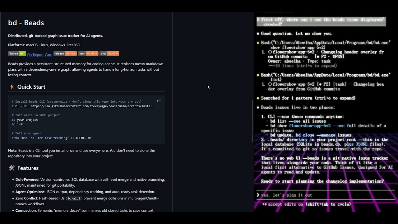Click the 'accept edits on' mode indicator
This screenshot has height=224, width=398.
pyautogui.click(x=285, y=204)
